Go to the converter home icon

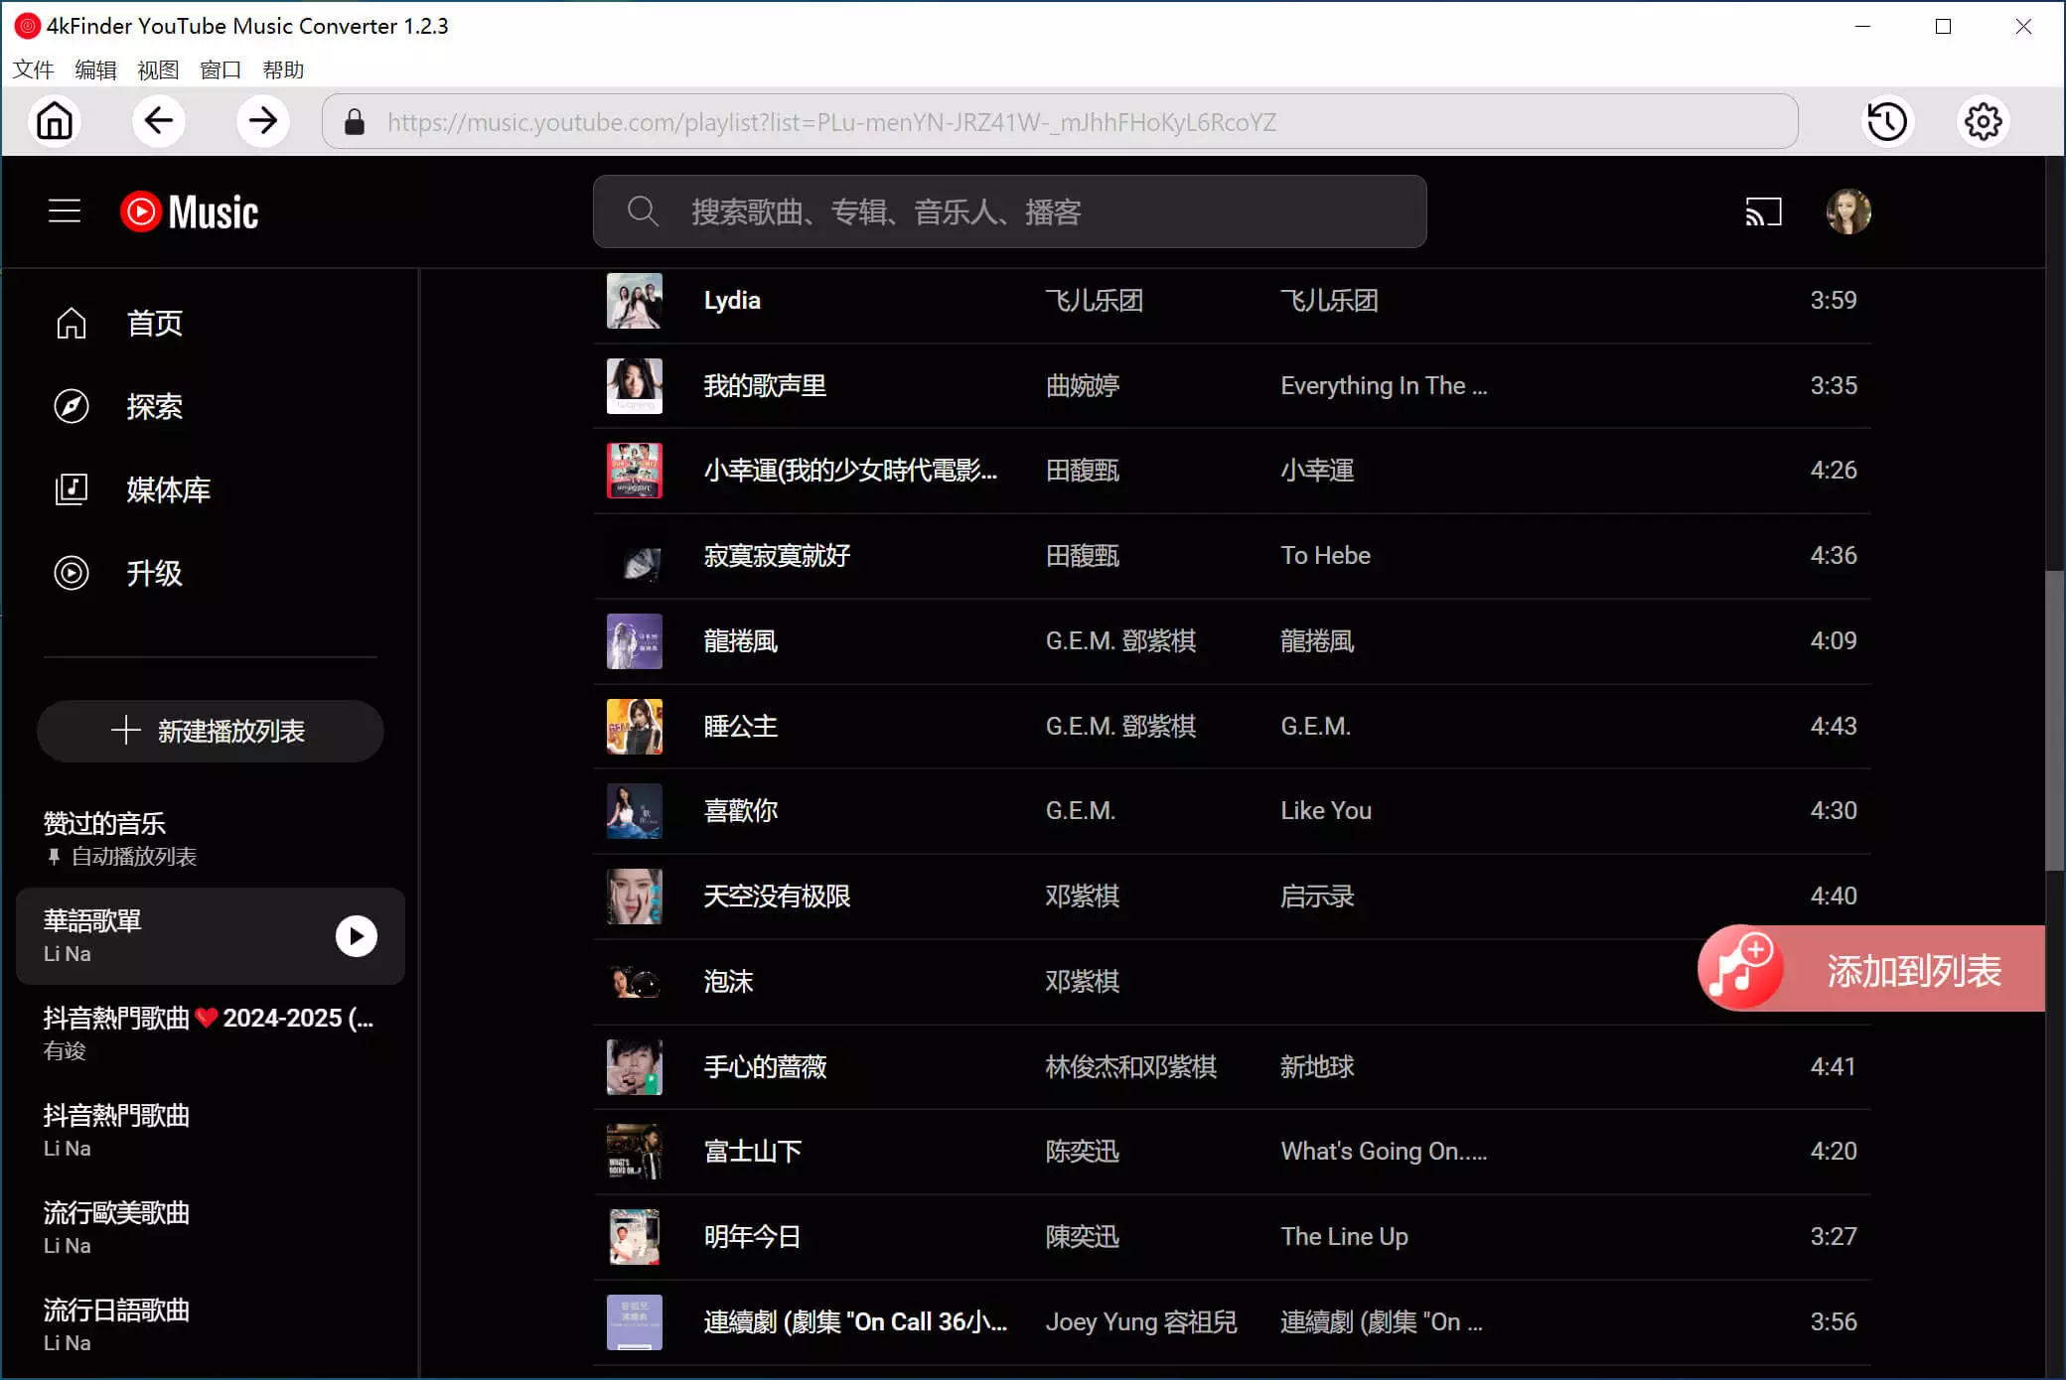pos(55,121)
